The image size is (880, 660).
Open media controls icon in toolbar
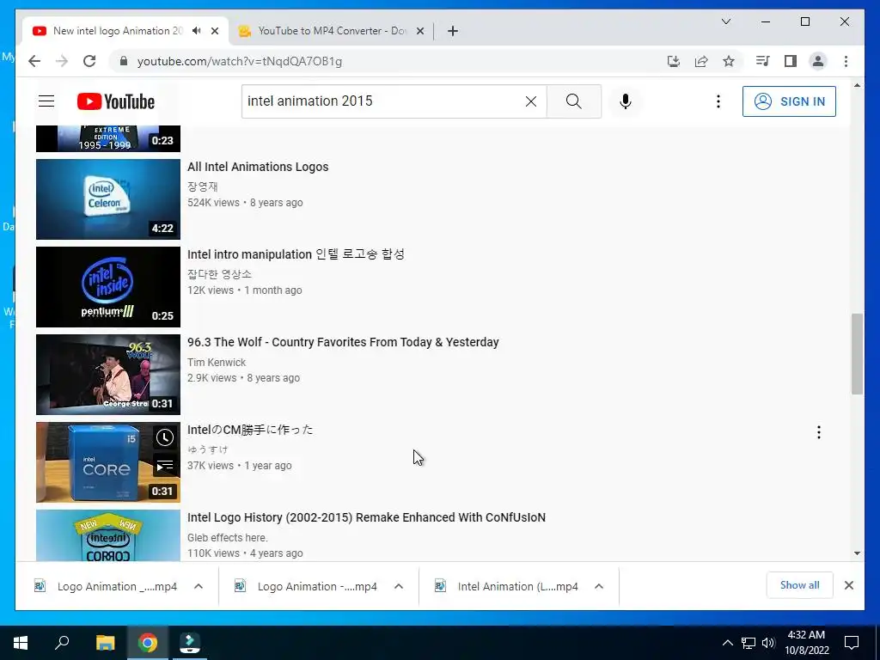[x=763, y=61]
